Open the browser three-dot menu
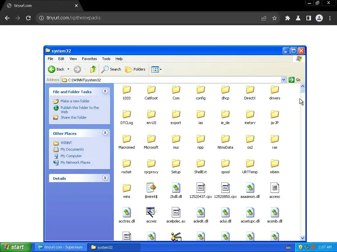This screenshot has width=337, height=252. click(x=330, y=18)
